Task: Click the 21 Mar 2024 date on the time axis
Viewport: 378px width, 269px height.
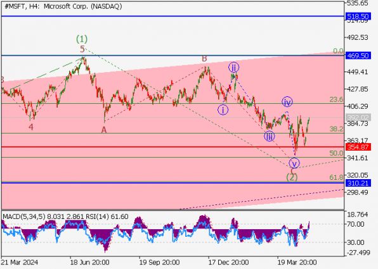Action: coord(20,262)
